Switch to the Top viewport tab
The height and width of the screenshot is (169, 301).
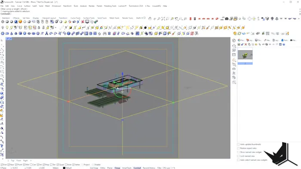[x=12, y=160]
